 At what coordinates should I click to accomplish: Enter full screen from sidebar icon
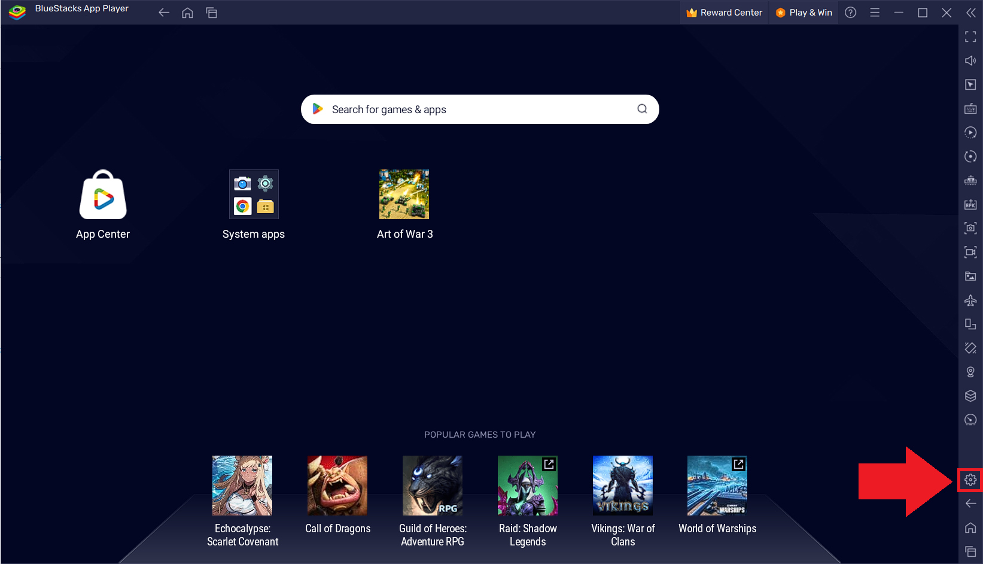click(970, 37)
